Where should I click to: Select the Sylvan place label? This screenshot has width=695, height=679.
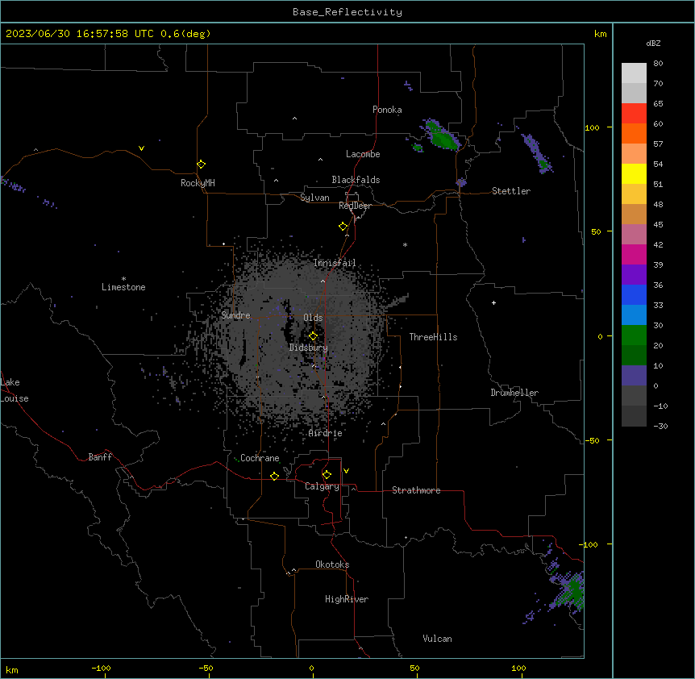(314, 198)
